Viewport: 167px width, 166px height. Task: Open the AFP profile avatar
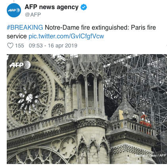tap(14, 10)
